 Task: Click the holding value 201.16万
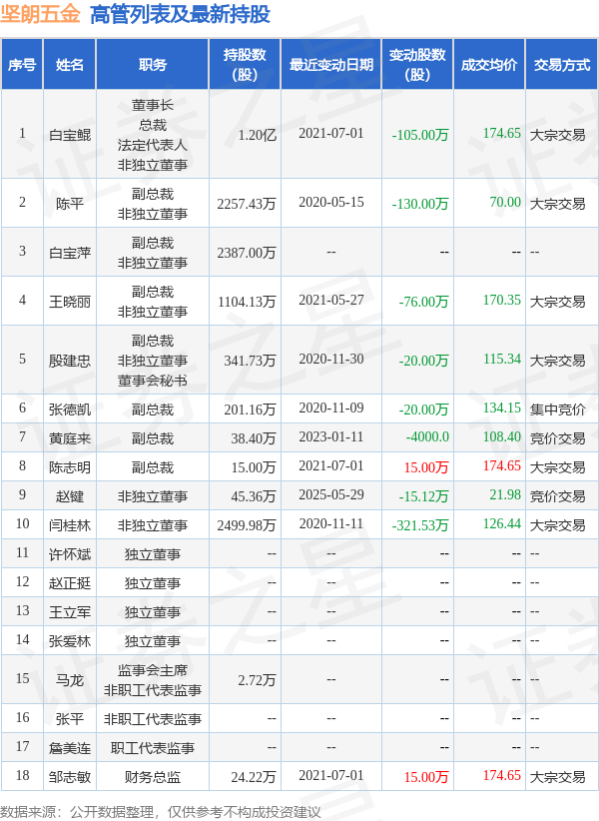[250, 410]
